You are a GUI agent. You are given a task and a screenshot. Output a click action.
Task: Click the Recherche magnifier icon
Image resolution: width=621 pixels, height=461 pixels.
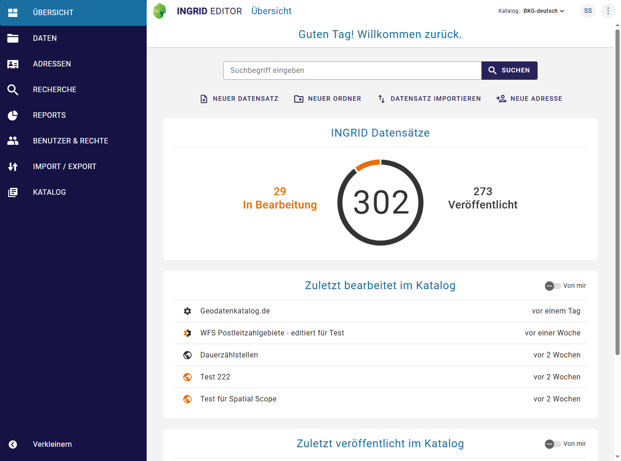13,90
